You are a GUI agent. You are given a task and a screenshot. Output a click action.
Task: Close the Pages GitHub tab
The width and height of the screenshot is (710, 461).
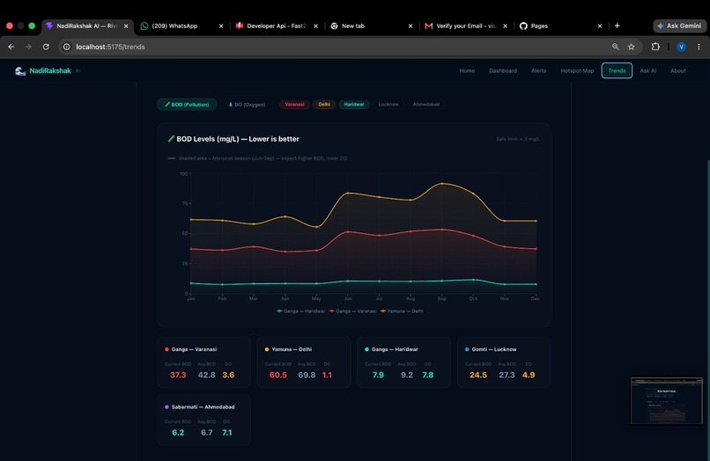point(600,26)
